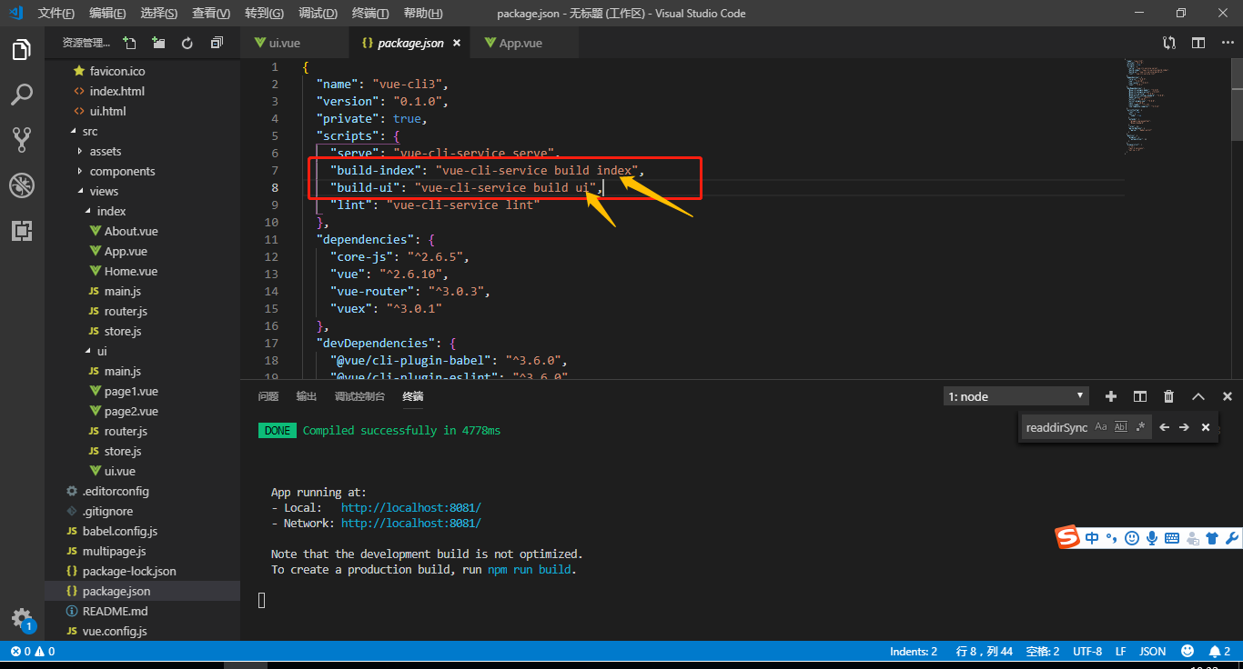Open the Extensions view in activity bar

point(22,230)
